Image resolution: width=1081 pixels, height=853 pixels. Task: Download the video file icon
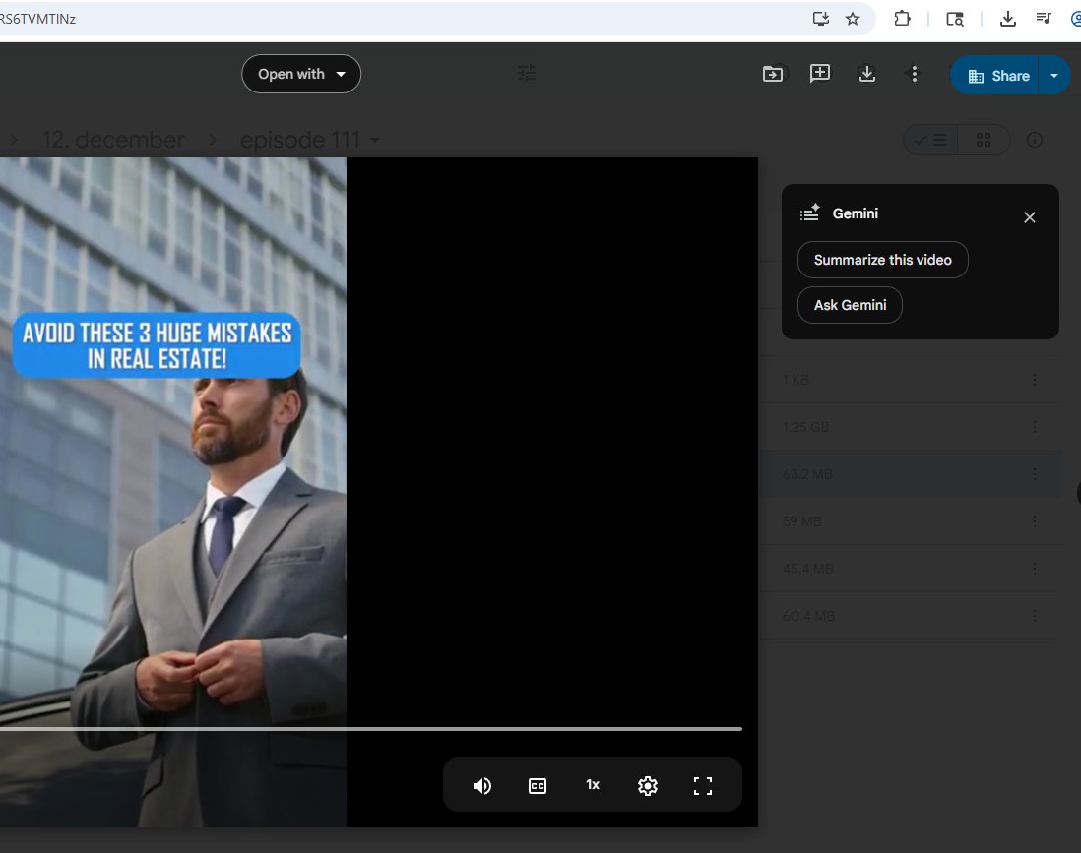[867, 74]
